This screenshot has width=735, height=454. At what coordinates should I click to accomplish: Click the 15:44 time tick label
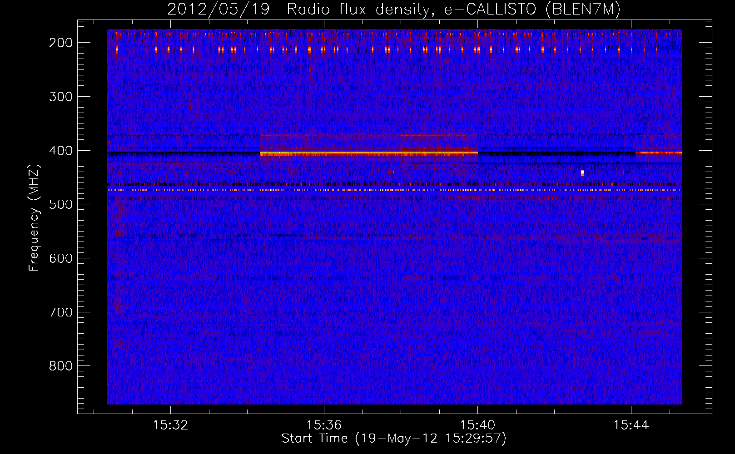(x=631, y=425)
